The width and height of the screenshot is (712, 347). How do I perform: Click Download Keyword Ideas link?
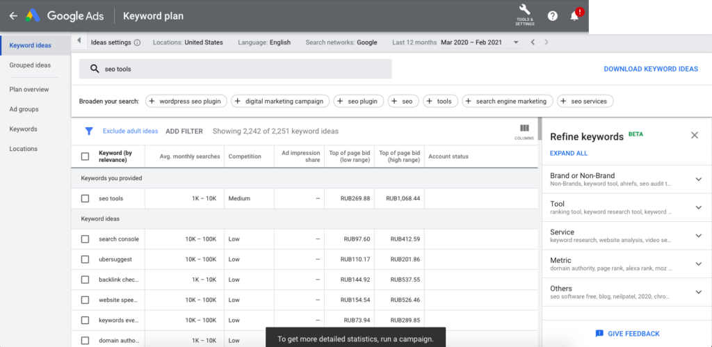pos(651,69)
